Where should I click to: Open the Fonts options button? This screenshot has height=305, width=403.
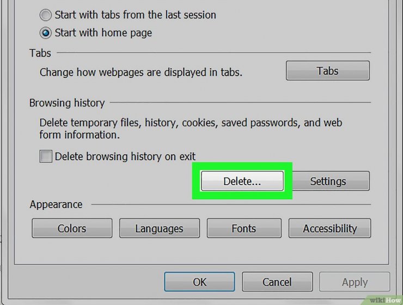click(x=244, y=228)
